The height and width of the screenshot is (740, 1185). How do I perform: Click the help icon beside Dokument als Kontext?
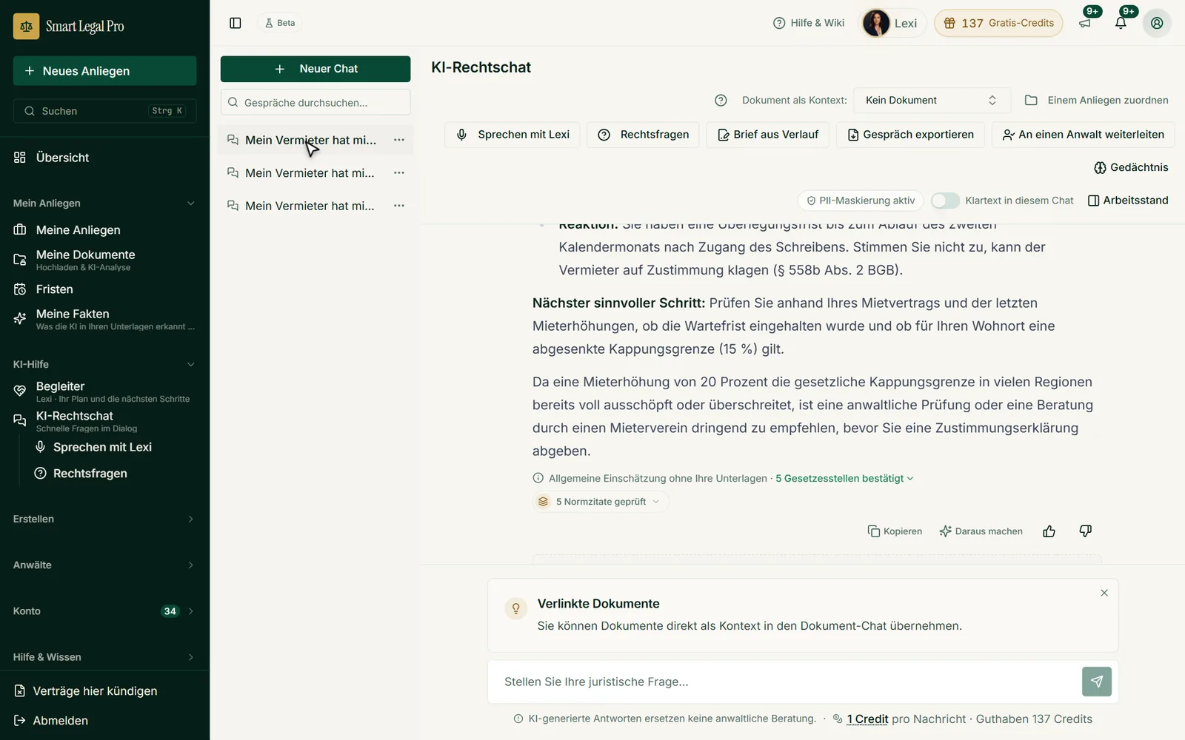pyautogui.click(x=721, y=100)
